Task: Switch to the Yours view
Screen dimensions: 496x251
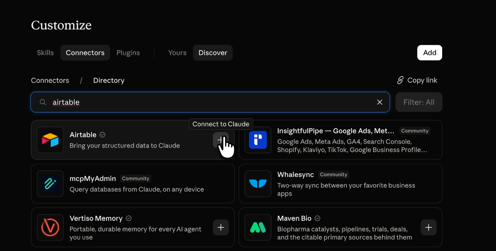Action: (177, 53)
